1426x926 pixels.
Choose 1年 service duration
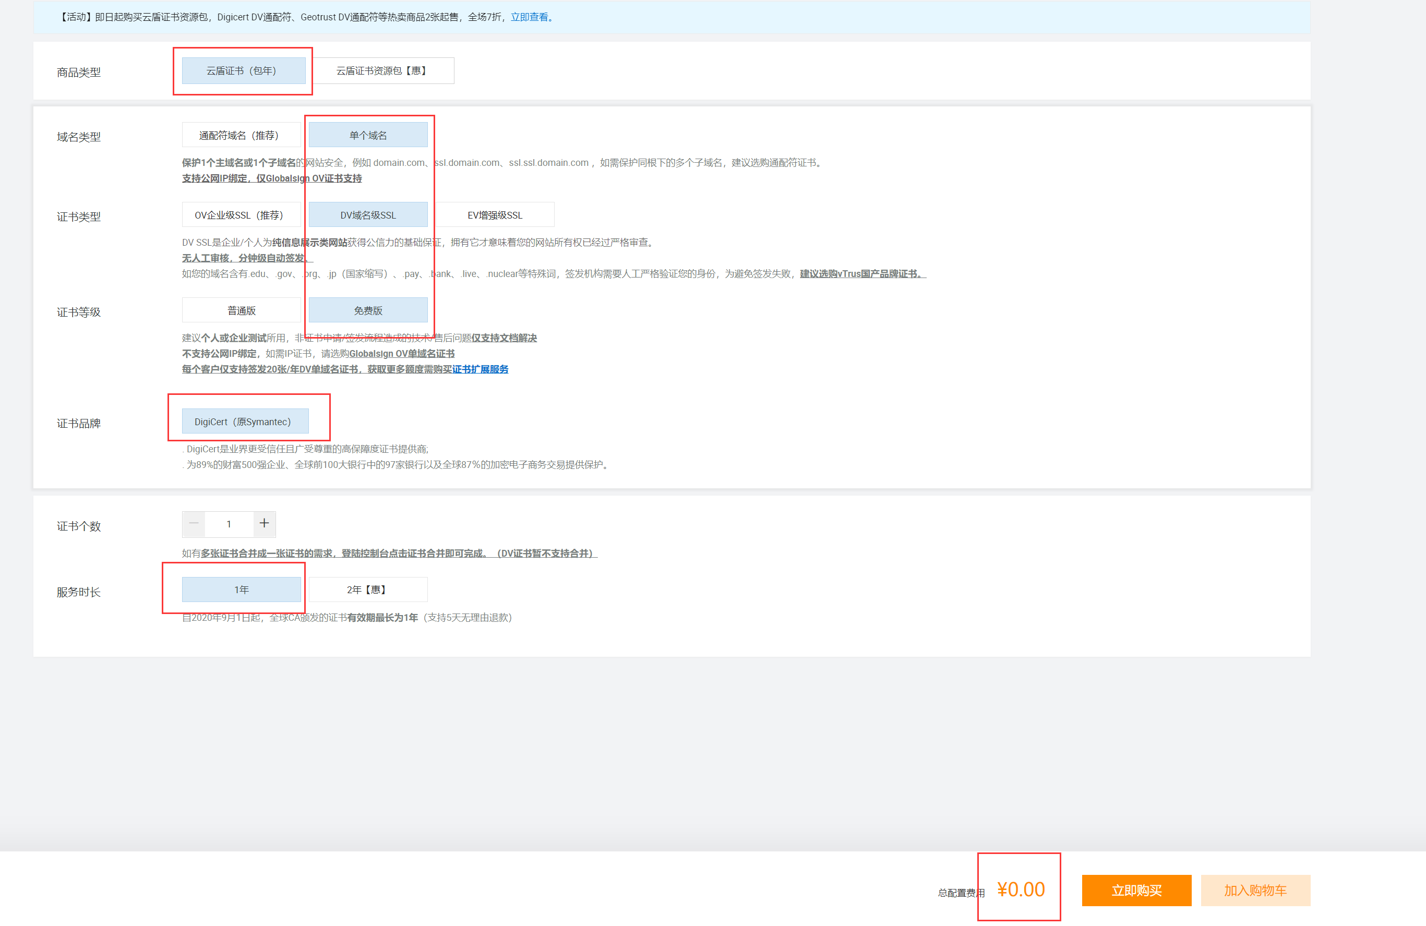point(241,590)
